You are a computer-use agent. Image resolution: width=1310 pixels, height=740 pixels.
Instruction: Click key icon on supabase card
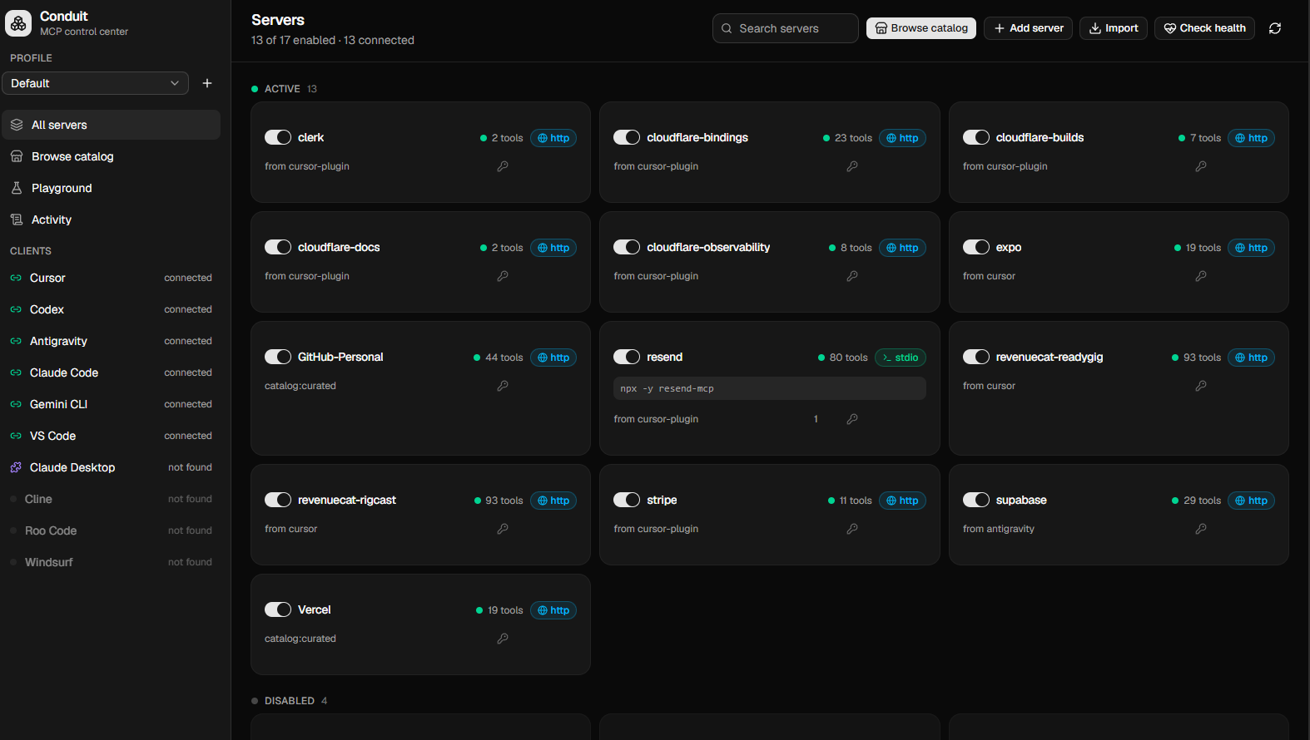tap(1201, 529)
